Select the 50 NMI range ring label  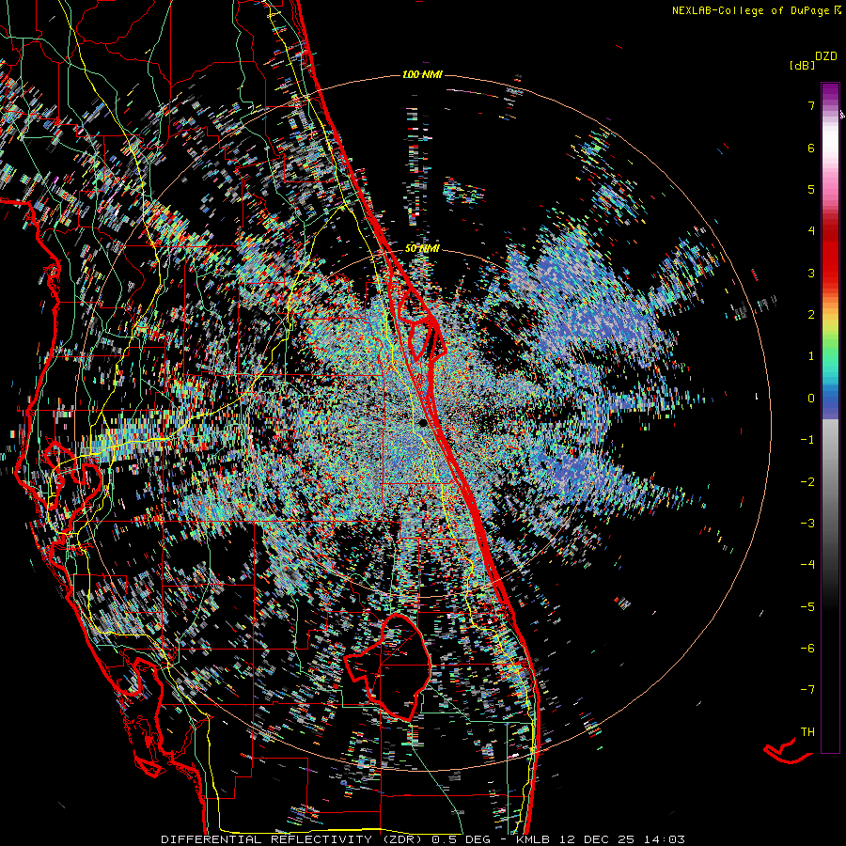pos(422,249)
